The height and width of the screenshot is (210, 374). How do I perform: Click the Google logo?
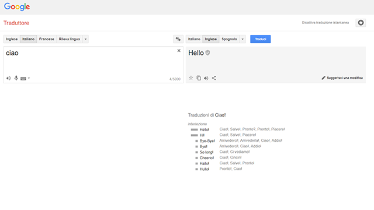click(x=17, y=7)
